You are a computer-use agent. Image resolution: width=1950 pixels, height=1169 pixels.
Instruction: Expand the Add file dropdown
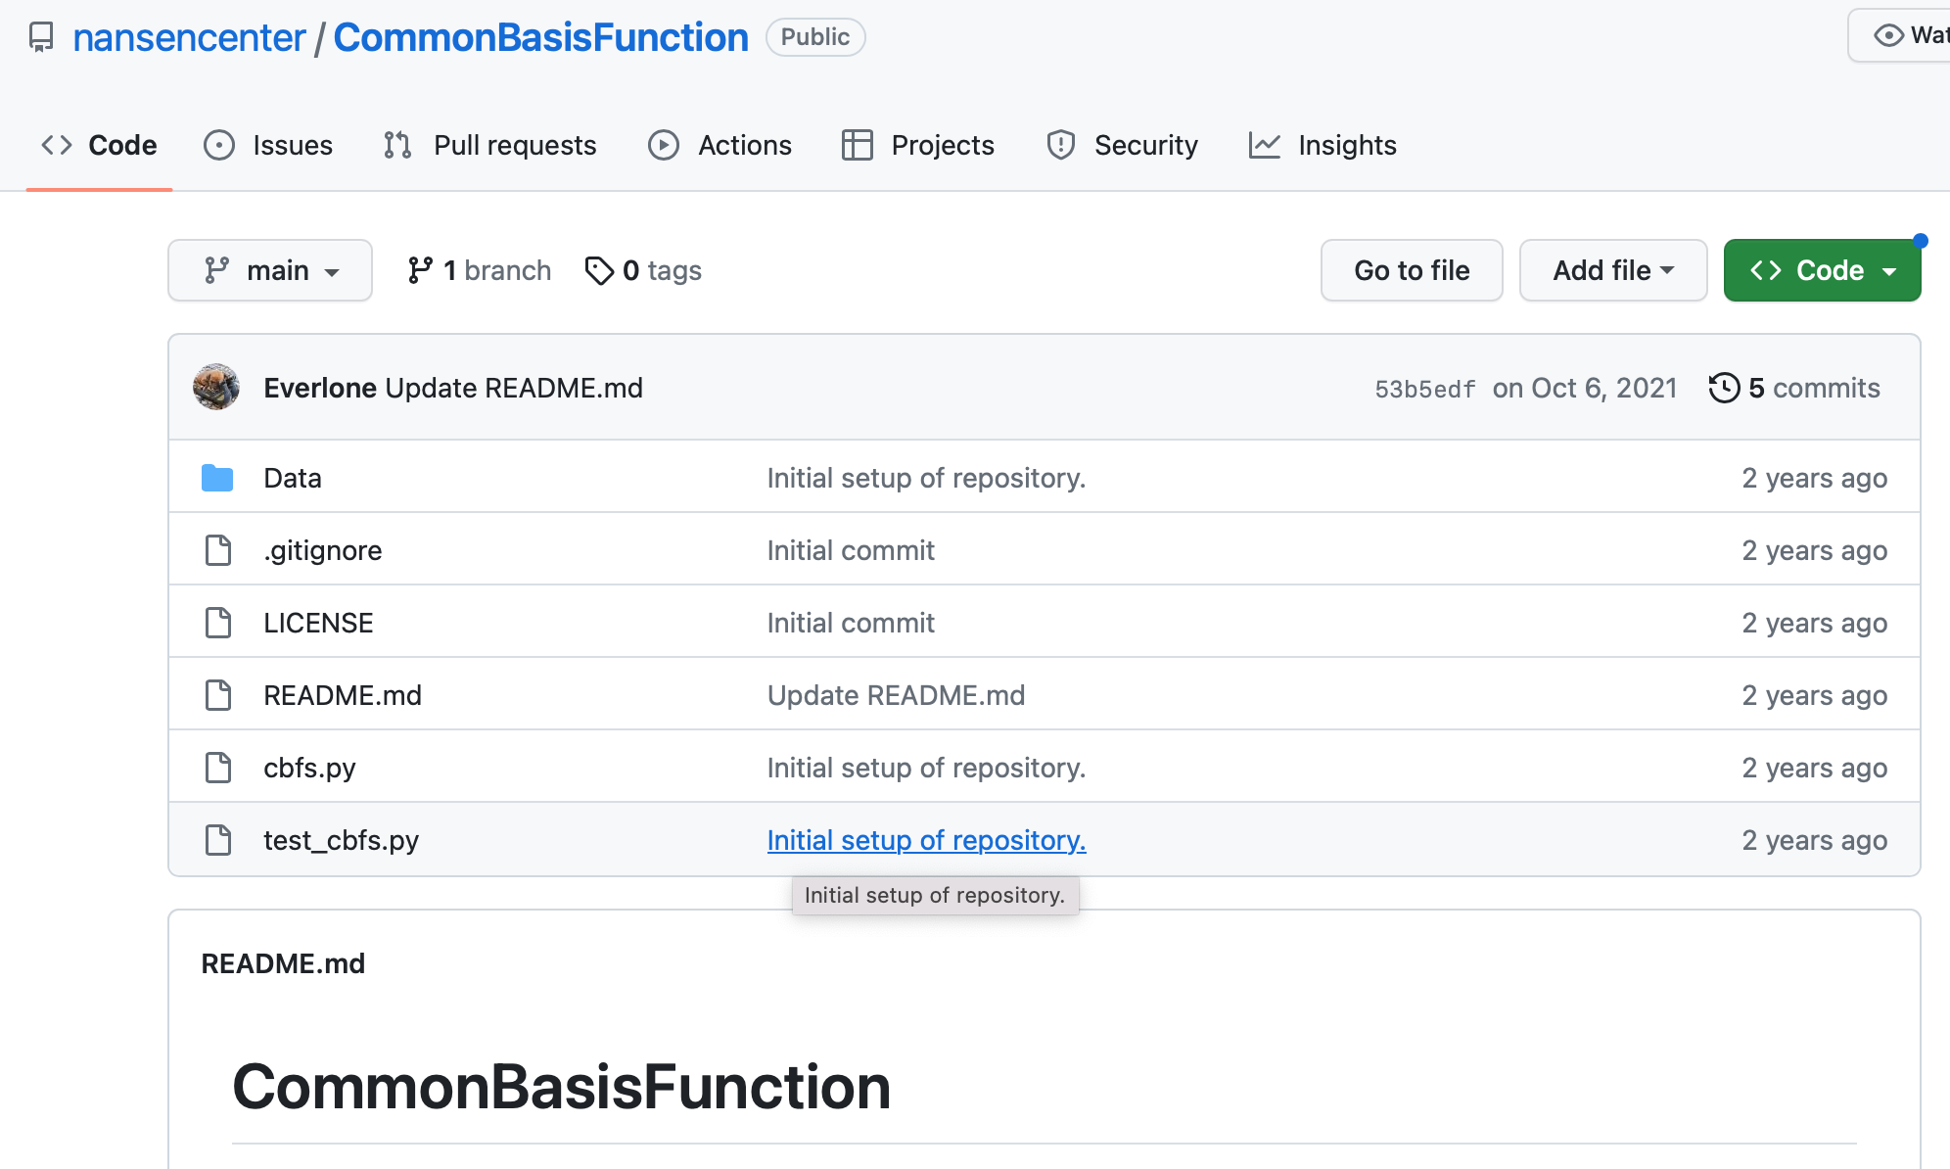(x=1612, y=270)
